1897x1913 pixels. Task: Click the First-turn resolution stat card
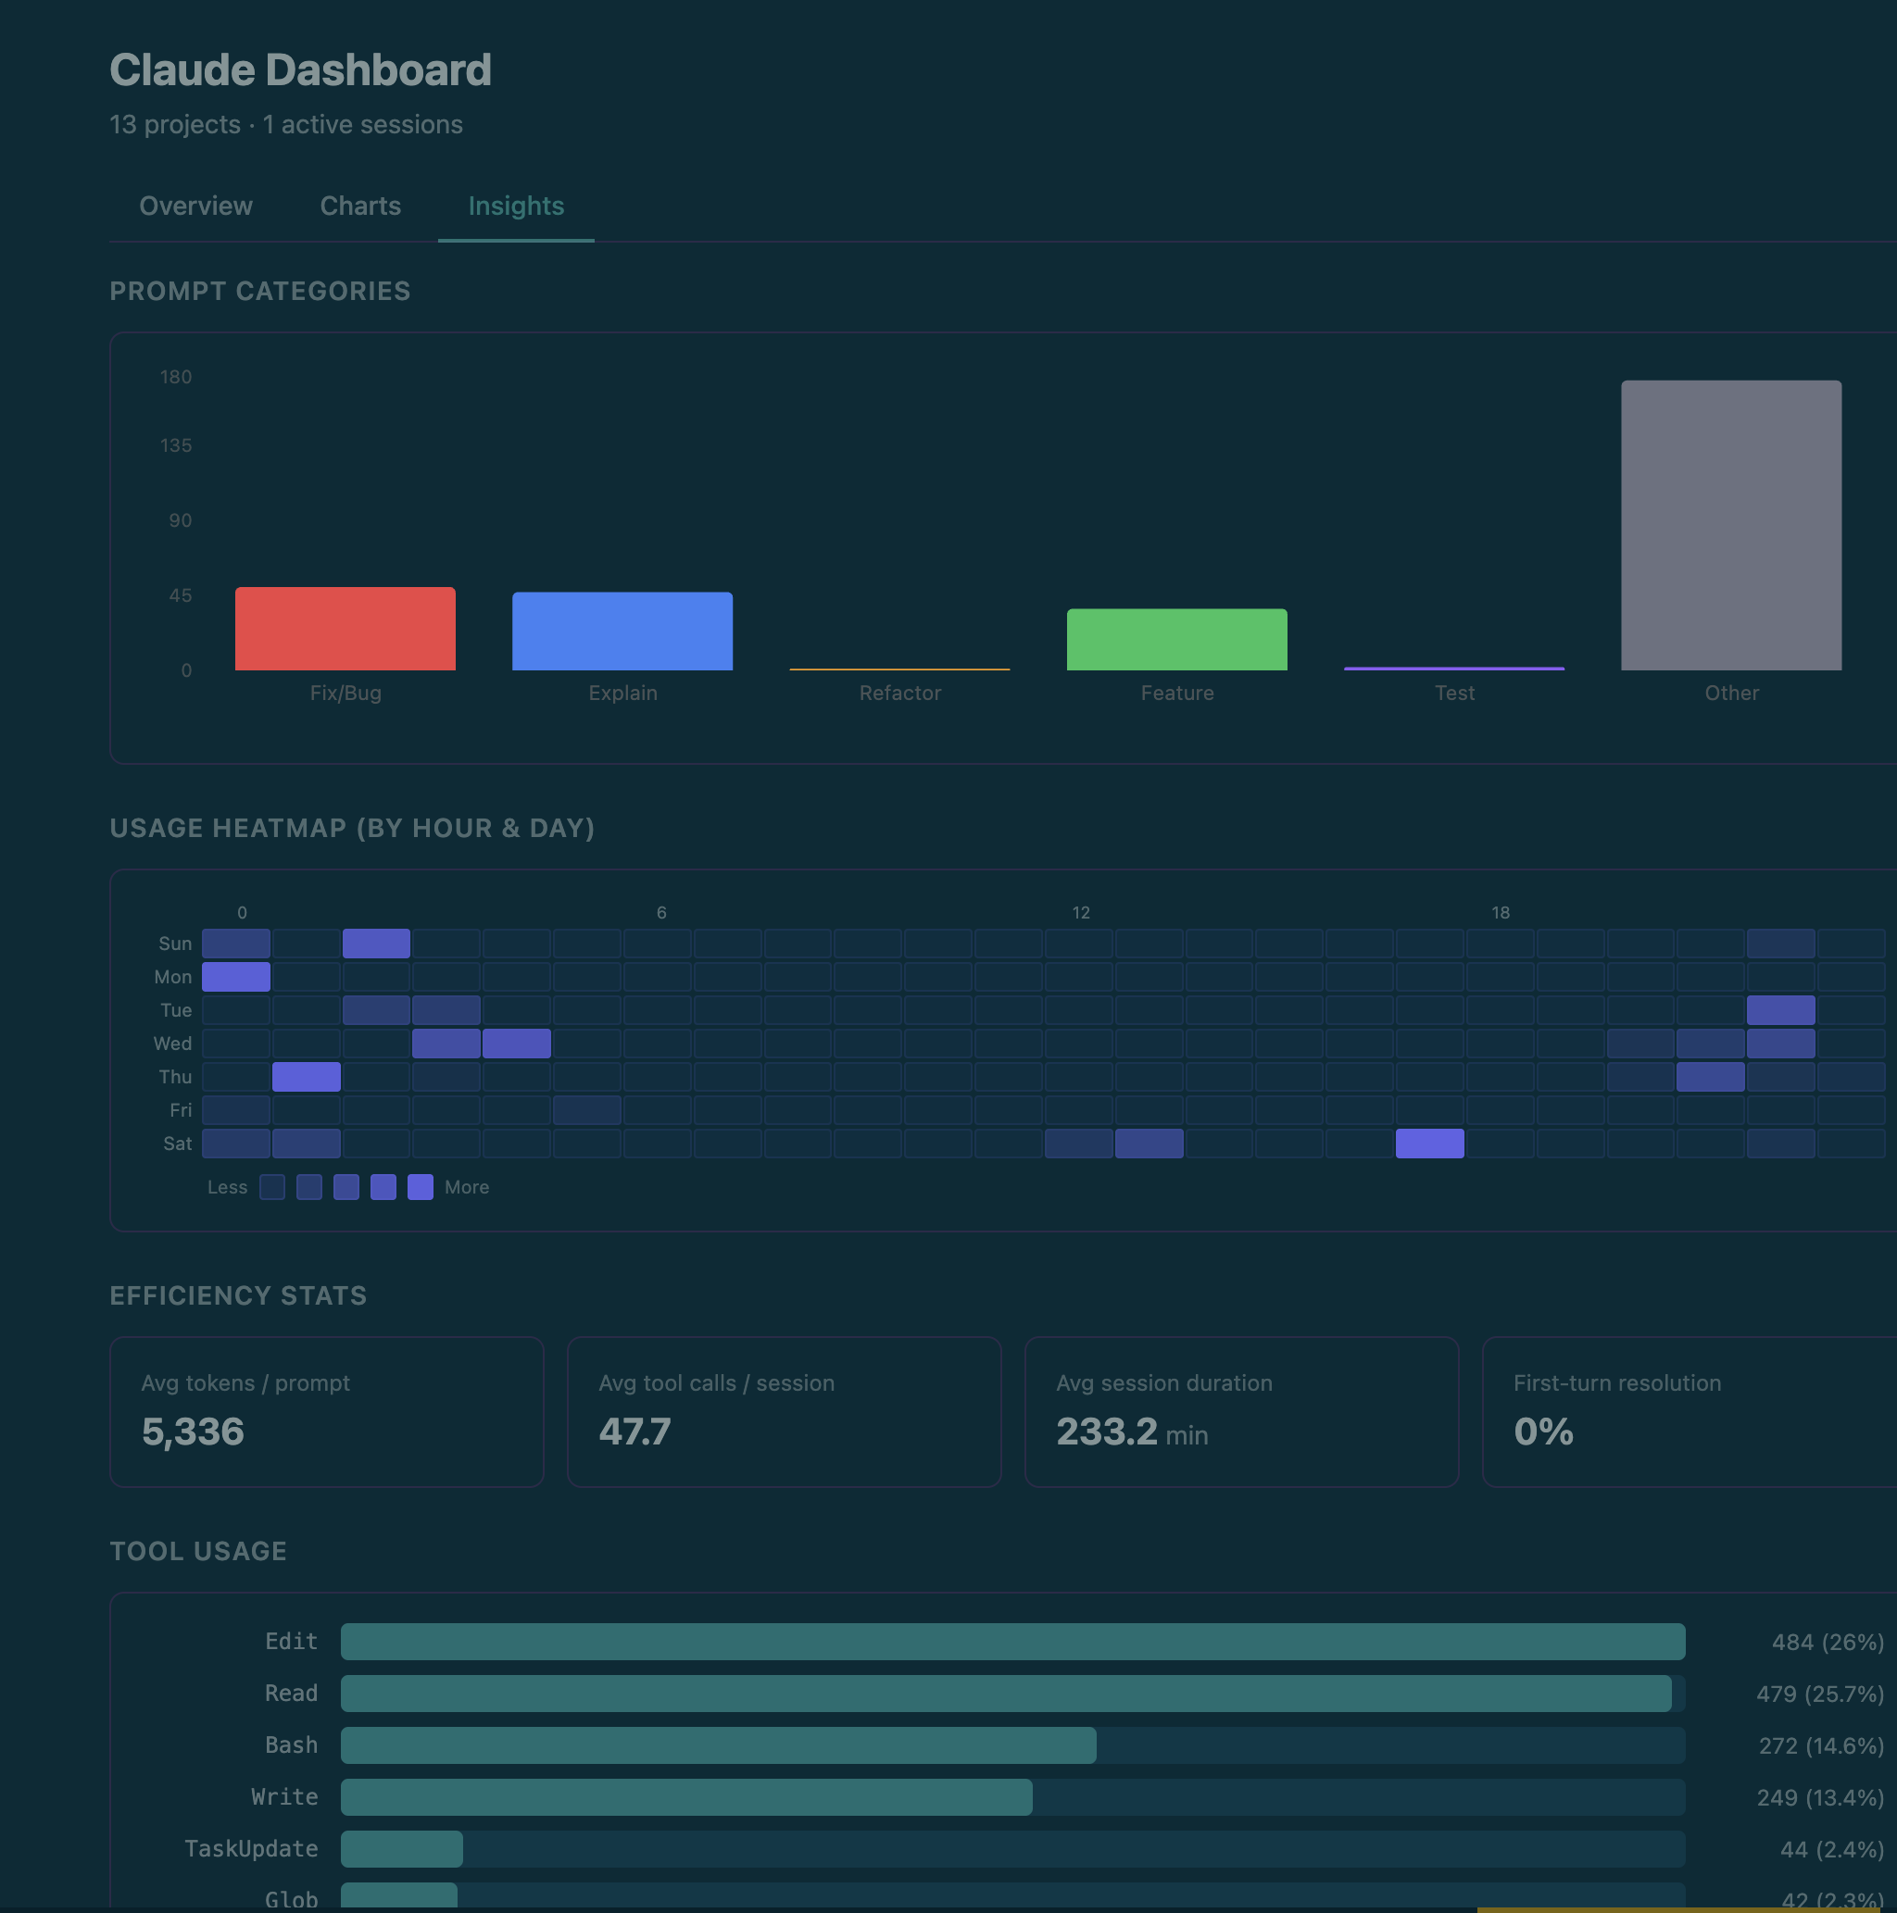(x=1689, y=1411)
